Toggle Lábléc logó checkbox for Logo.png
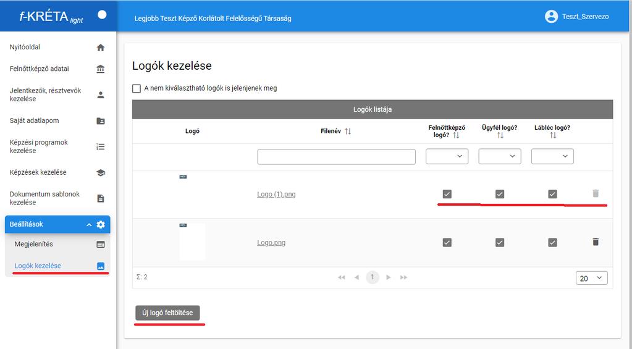The height and width of the screenshot is (349, 632). click(552, 242)
